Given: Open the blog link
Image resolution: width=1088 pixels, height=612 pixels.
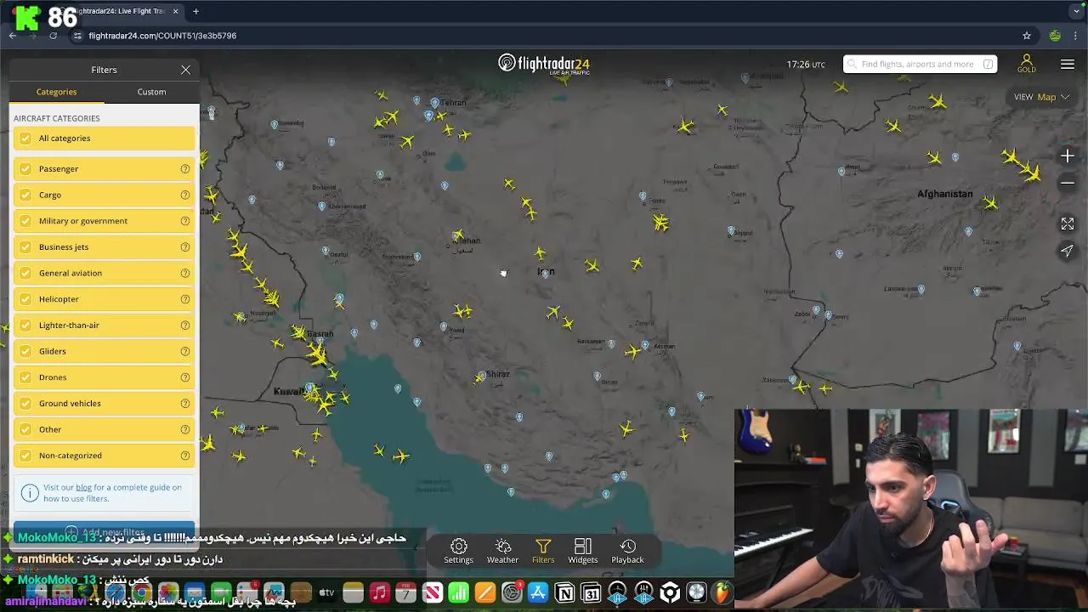Looking at the screenshot, I should (x=83, y=488).
